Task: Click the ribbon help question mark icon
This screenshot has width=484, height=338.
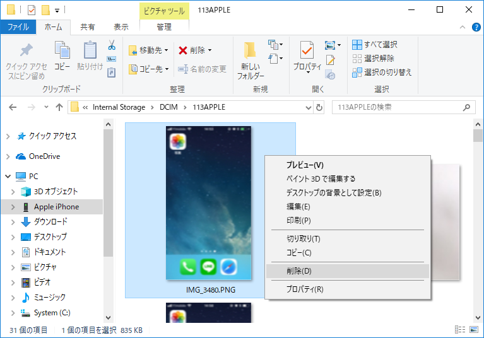Action: [475, 26]
